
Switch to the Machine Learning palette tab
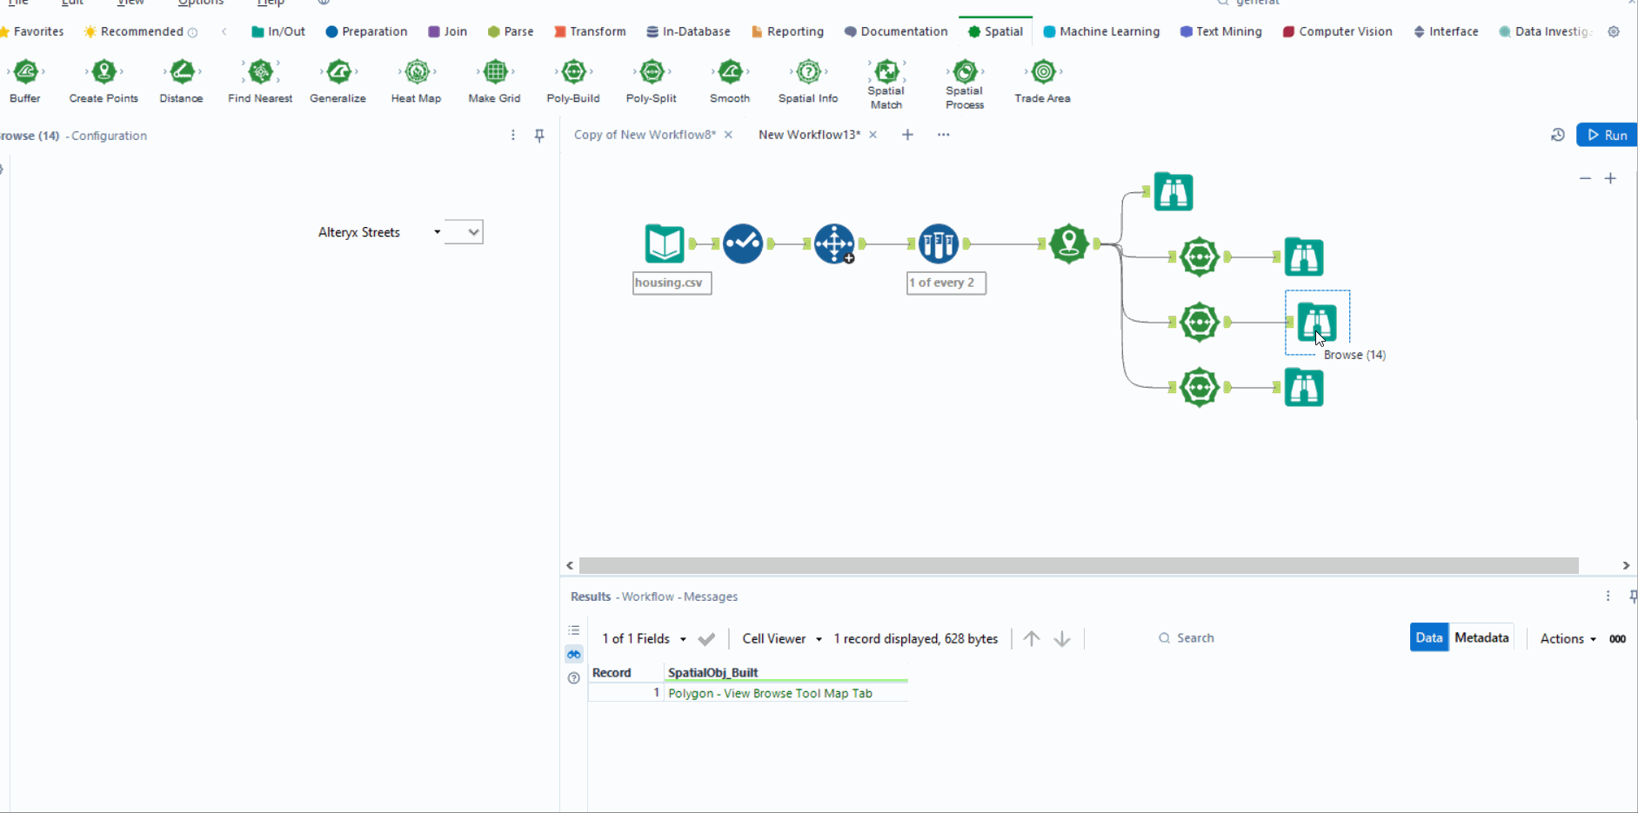point(1101,31)
